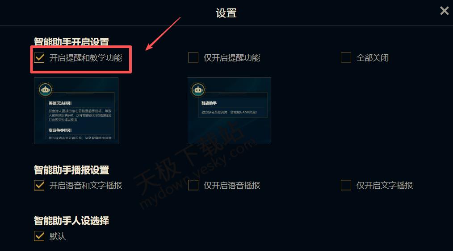The width and height of the screenshot is (453, 251).
Task: Click the 开启提醒和教学功能 label text
Action: pos(85,58)
